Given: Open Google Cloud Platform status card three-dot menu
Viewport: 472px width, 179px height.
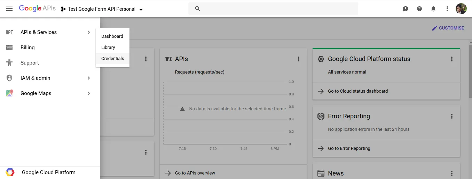Looking at the screenshot, I should pos(452,59).
